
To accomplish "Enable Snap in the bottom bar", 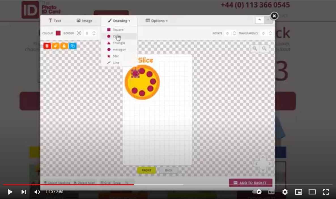I will point(117,183).
